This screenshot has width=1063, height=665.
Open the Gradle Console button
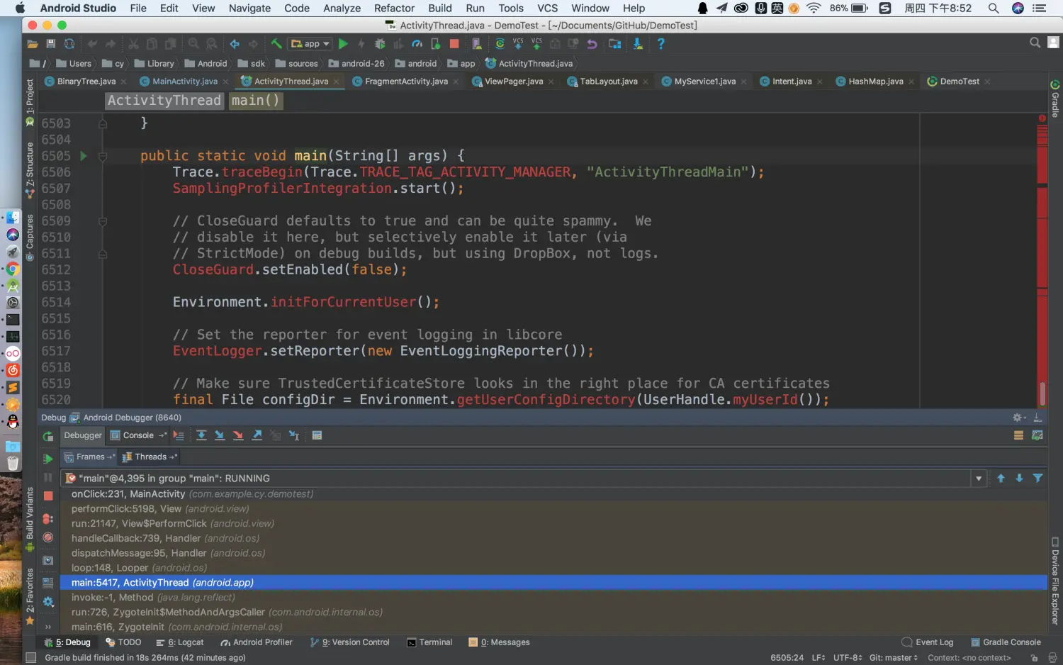(x=1006, y=642)
